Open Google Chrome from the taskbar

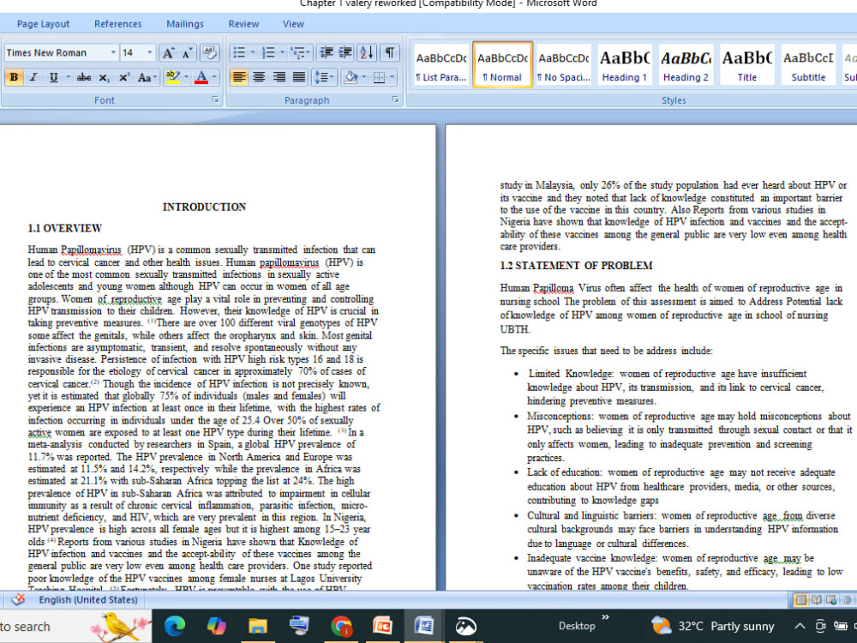click(342, 626)
